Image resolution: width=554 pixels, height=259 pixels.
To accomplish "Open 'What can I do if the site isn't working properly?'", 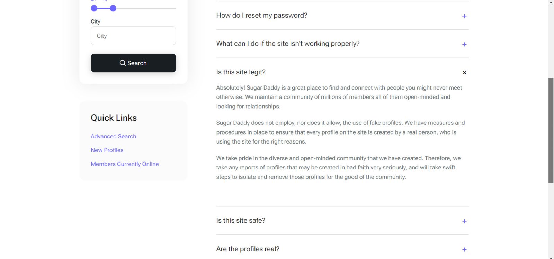I will pos(288,44).
